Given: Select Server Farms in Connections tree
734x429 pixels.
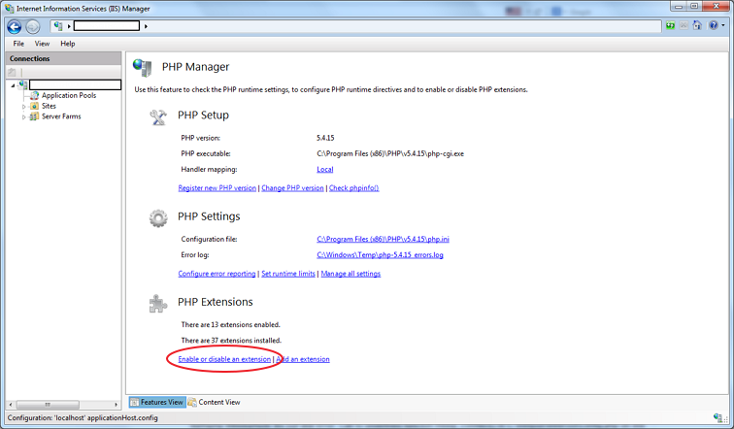Looking at the screenshot, I should tap(61, 116).
